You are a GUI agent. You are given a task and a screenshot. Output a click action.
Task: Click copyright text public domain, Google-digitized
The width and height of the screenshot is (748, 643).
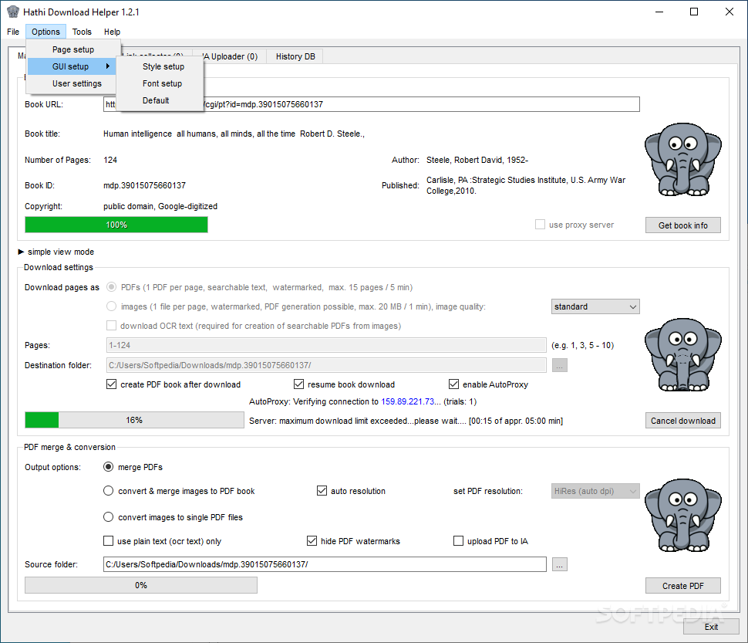160,206
